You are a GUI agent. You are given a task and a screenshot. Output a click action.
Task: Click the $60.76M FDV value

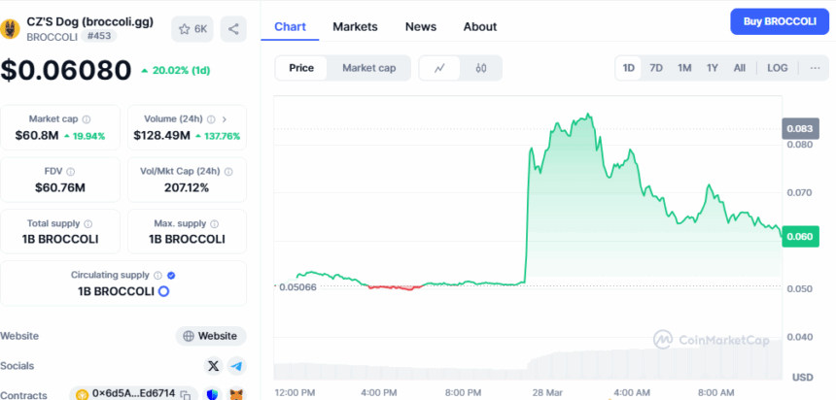(60, 187)
